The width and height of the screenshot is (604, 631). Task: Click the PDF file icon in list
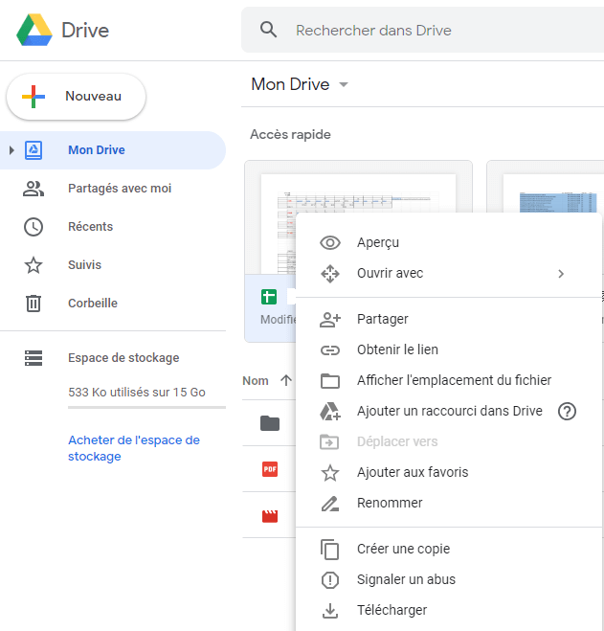(x=270, y=469)
